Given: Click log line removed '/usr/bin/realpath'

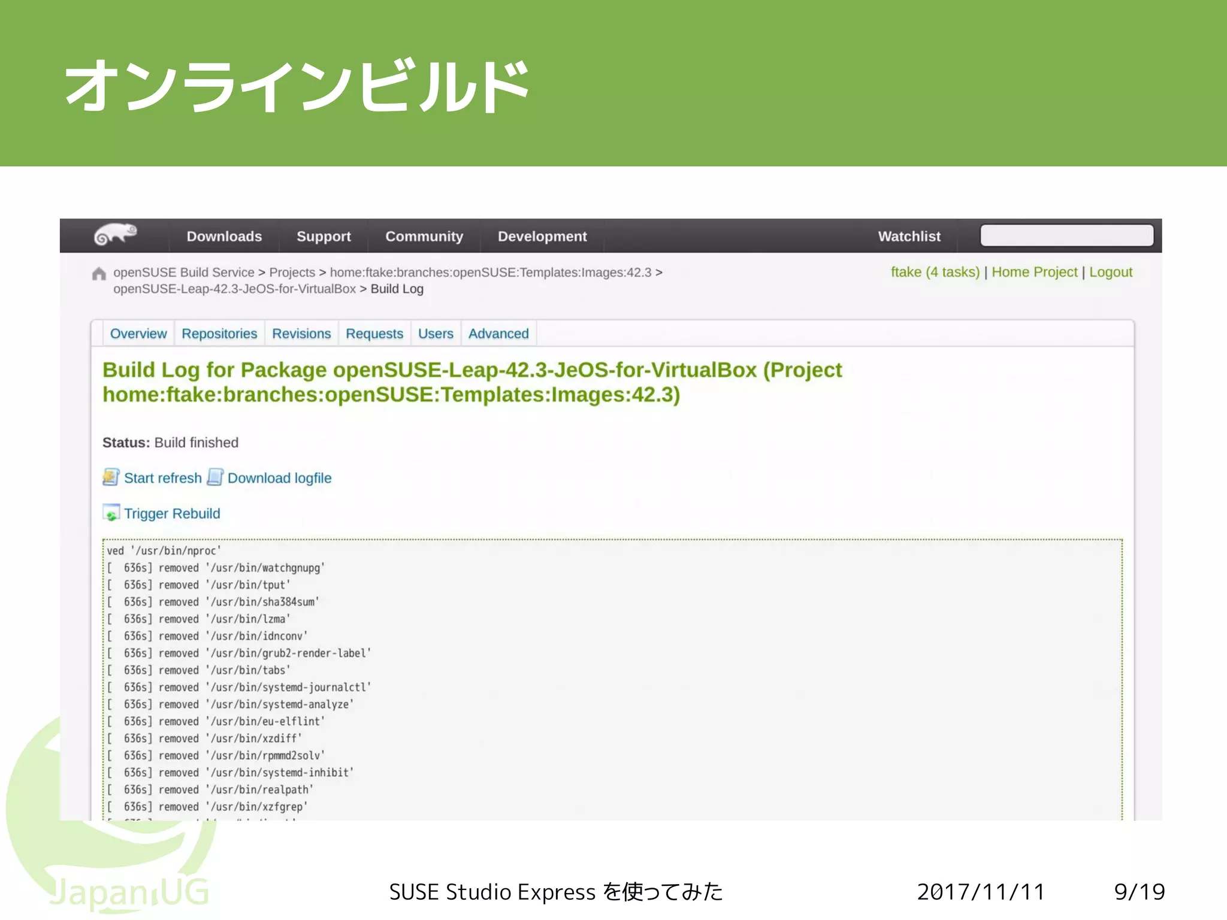Looking at the screenshot, I should pyautogui.click(x=210, y=789).
